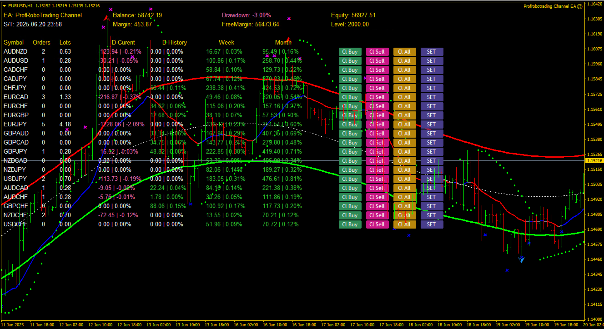This screenshot has height=329, width=604.
Task: Select the blue down arrow signal on the chart
Action: point(522,259)
